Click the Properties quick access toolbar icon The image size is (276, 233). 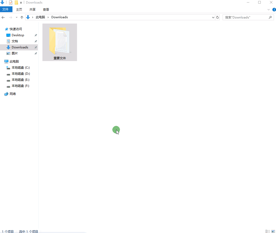pyautogui.click(x=11, y=3)
